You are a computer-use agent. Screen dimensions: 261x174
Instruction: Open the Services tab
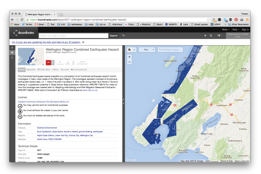[65, 70]
